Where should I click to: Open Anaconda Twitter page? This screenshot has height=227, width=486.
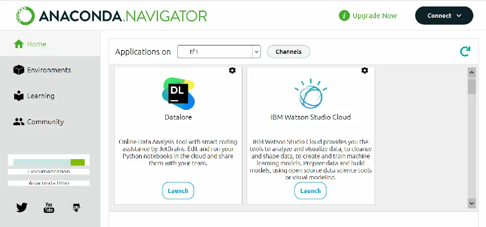pos(22,208)
